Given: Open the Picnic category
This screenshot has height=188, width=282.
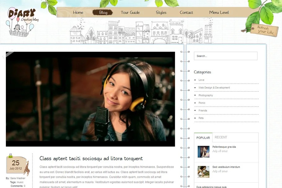Looking at the screenshot, I should click(x=202, y=103).
